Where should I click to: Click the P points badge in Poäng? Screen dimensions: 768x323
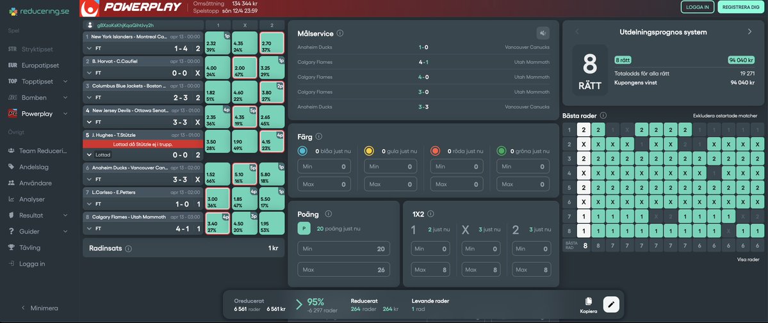click(x=304, y=228)
